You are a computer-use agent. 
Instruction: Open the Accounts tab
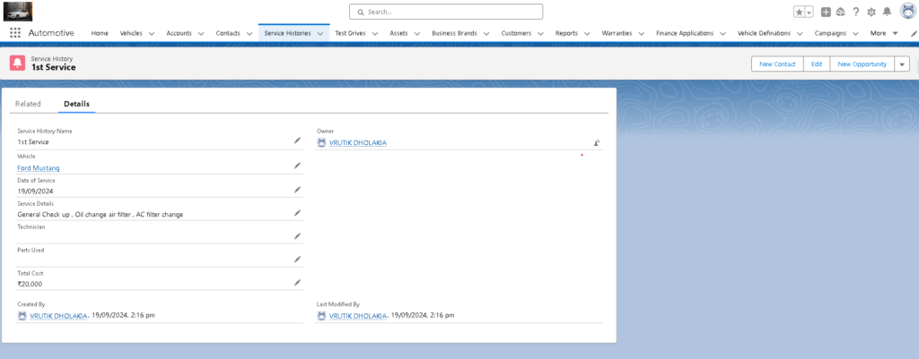pyautogui.click(x=179, y=33)
